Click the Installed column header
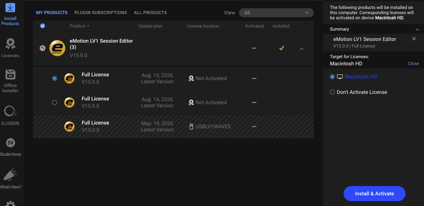424x206 pixels. click(281, 26)
